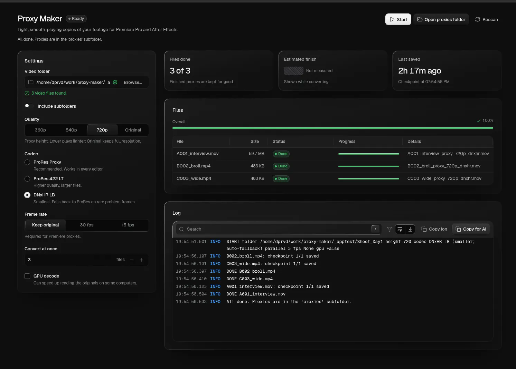Viewport: 516px width, 369px height.
Task: Click the Start button to begin converting
Action: click(x=398, y=19)
